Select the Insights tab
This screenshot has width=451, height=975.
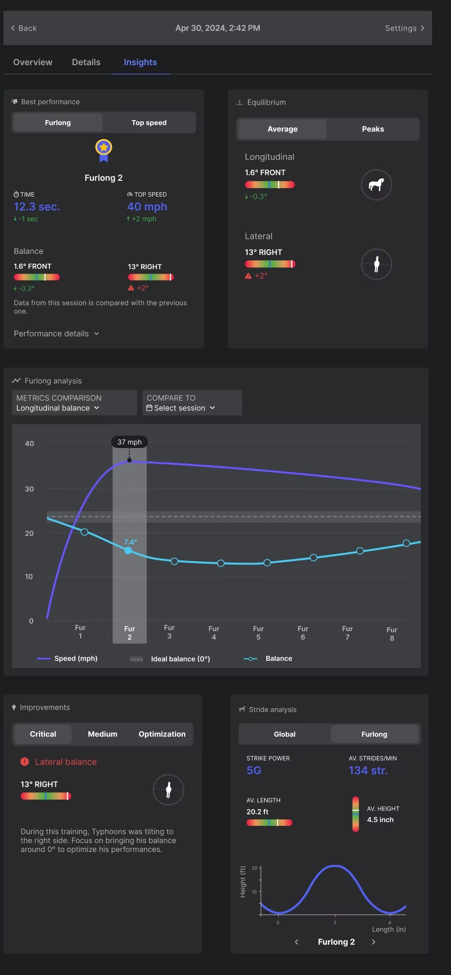pos(140,62)
